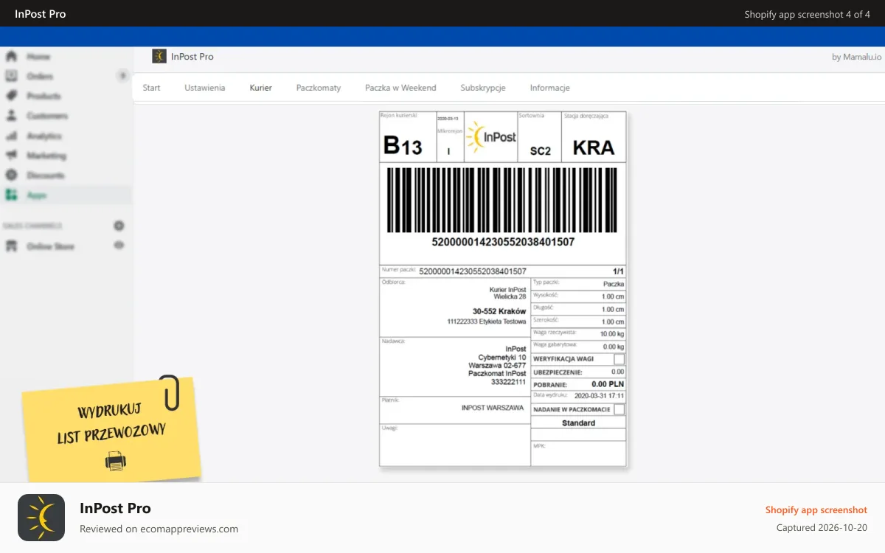Open the Home sidebar link
The height and width of the screenshot is (553, 885).
39,56
